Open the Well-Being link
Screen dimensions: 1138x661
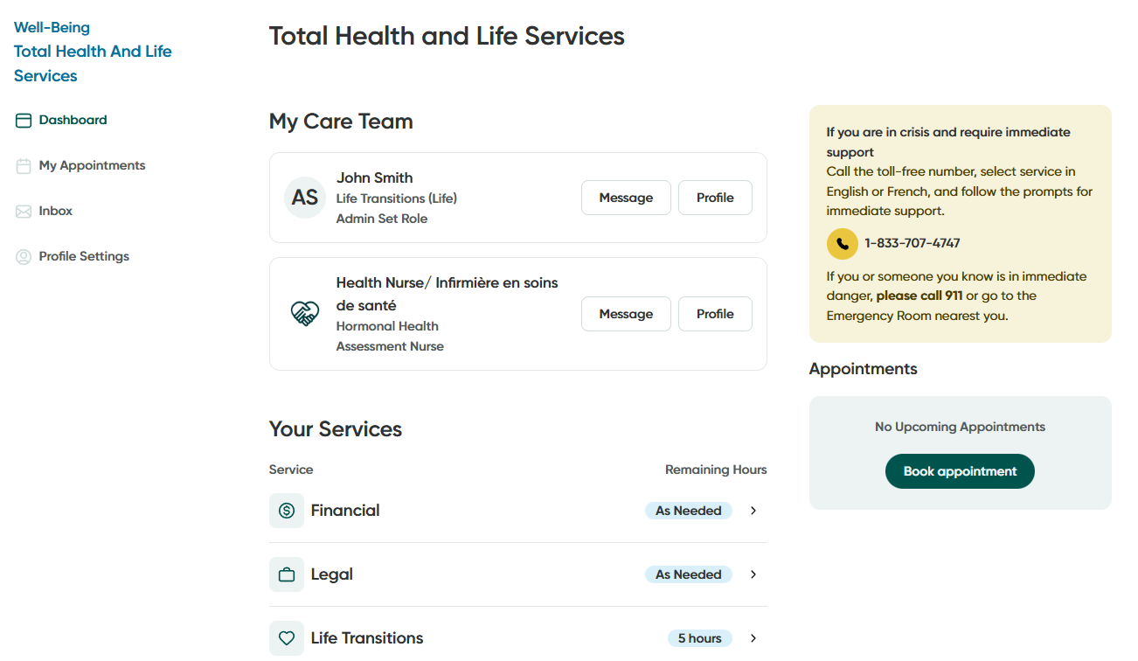click(x=52, y=27)
